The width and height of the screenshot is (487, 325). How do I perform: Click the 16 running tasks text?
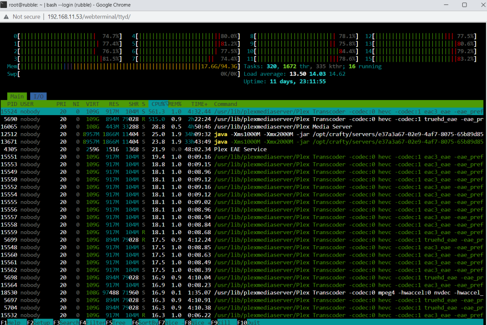[365, 66]
